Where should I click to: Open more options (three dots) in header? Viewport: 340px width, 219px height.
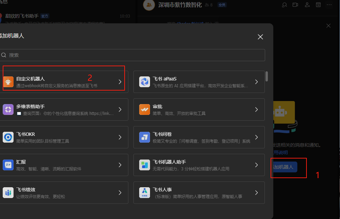(x=329, y=5)
